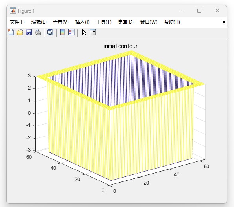Open the Property Inspector icon

(93, 32)
